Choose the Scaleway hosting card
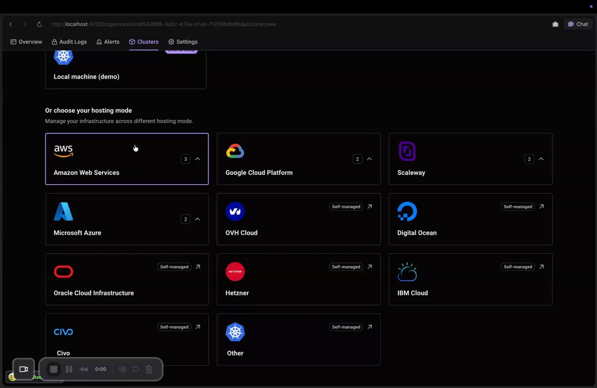597x388 pixels. pos(471,159)
